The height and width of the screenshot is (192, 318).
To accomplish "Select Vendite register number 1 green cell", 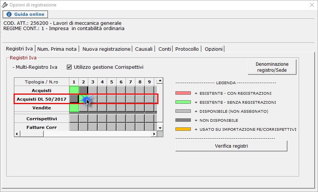I will (x=74, y=107).
